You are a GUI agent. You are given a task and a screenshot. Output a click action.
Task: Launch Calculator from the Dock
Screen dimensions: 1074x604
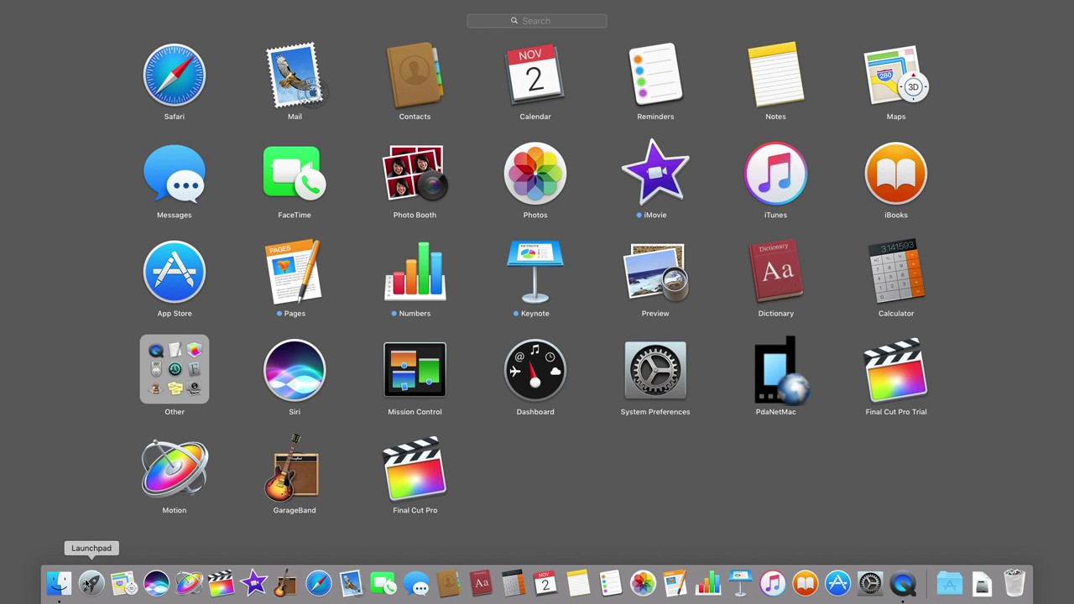(x=513, y=582)
